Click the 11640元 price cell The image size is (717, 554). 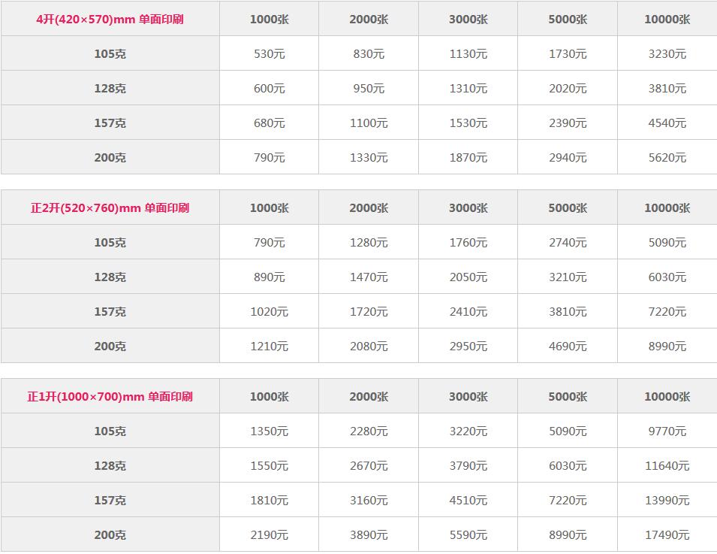tap(667, 465)
